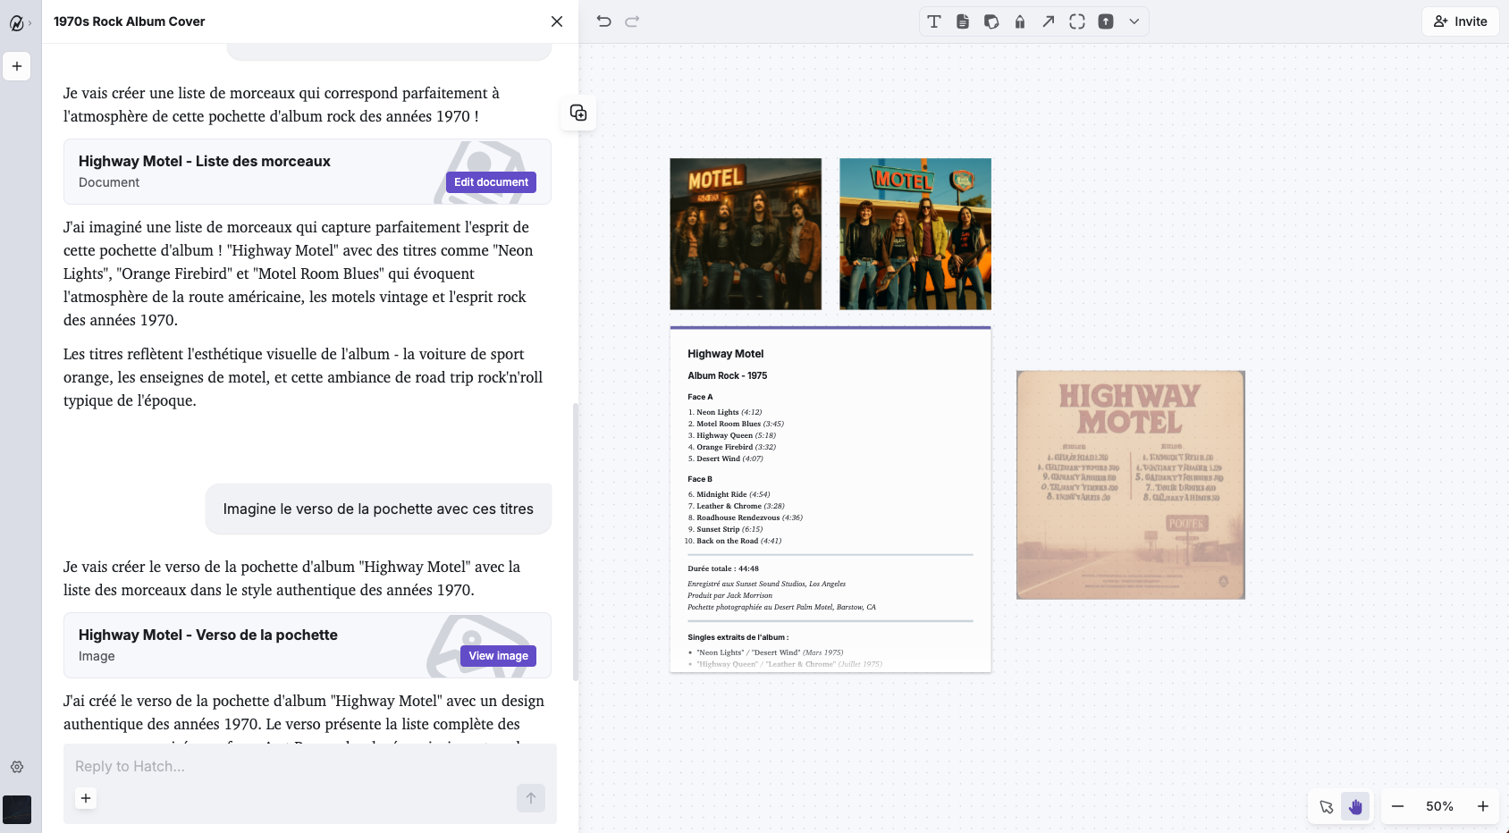Click the Reply to Hatch input field
Image resolution: width=1509 pixels, height=833 pixels.
[295, 766]
